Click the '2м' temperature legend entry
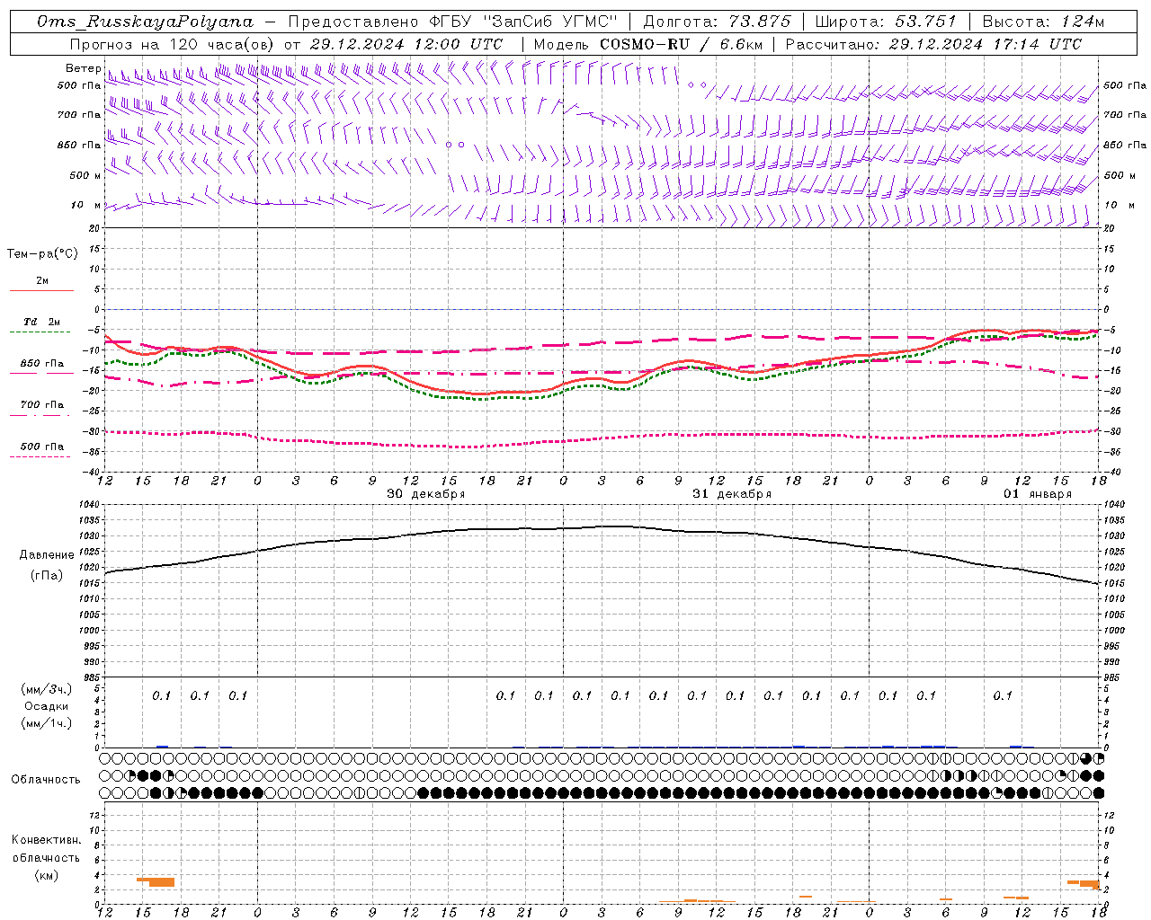 click(x=42, y=281)
